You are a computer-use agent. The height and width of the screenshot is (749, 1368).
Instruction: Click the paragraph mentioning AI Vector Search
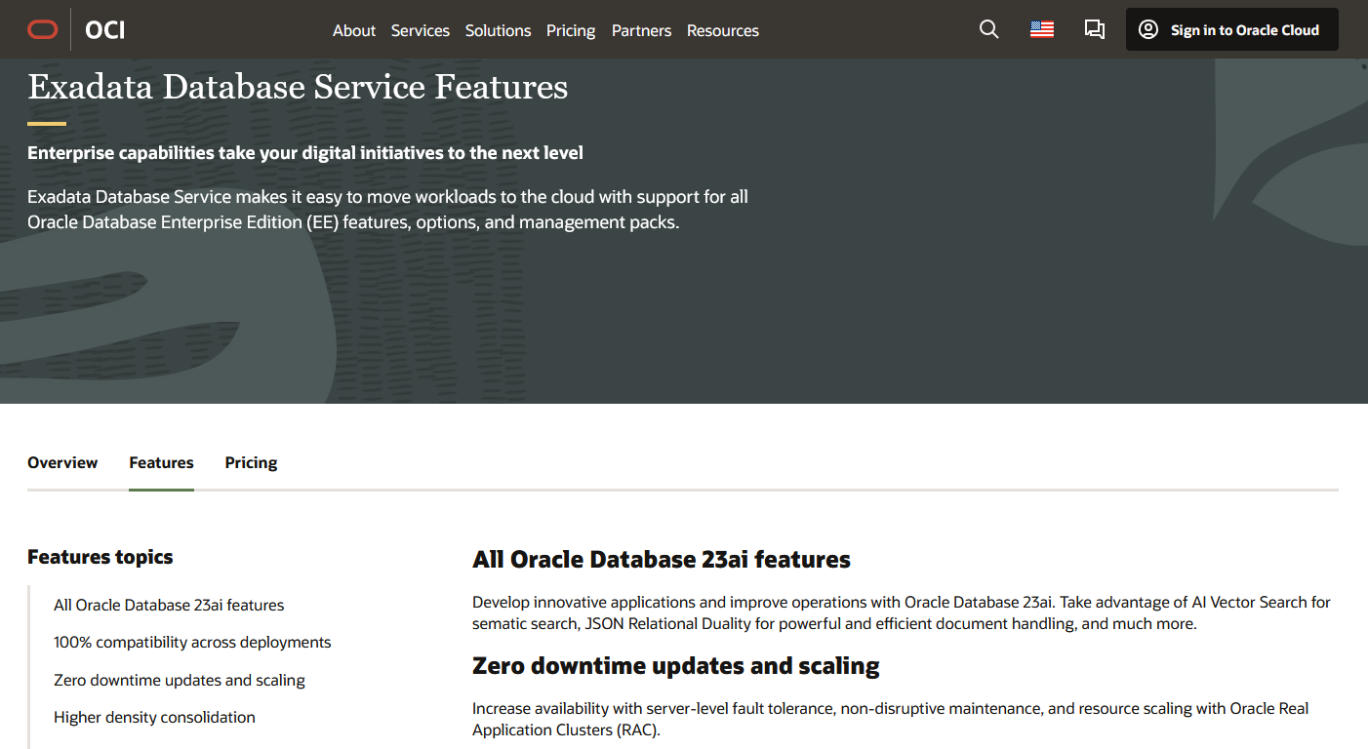pyautogui.click(x=902, y=612)
